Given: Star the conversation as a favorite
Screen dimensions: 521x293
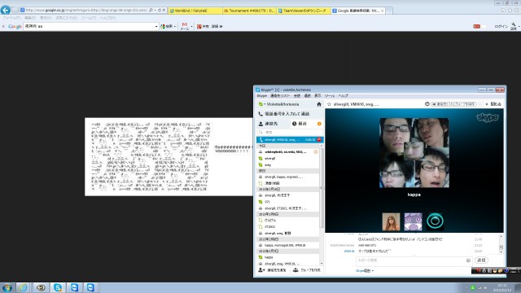Looking at the screenshot, I should point(329,104).
